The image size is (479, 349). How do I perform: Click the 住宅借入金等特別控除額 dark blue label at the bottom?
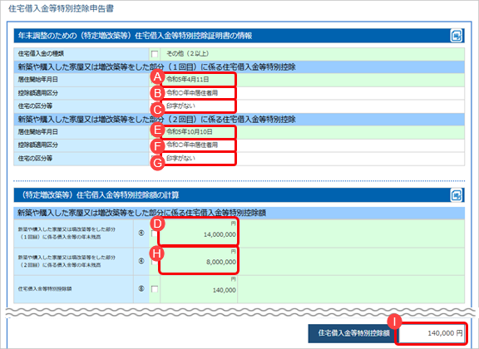click(353, 333)
